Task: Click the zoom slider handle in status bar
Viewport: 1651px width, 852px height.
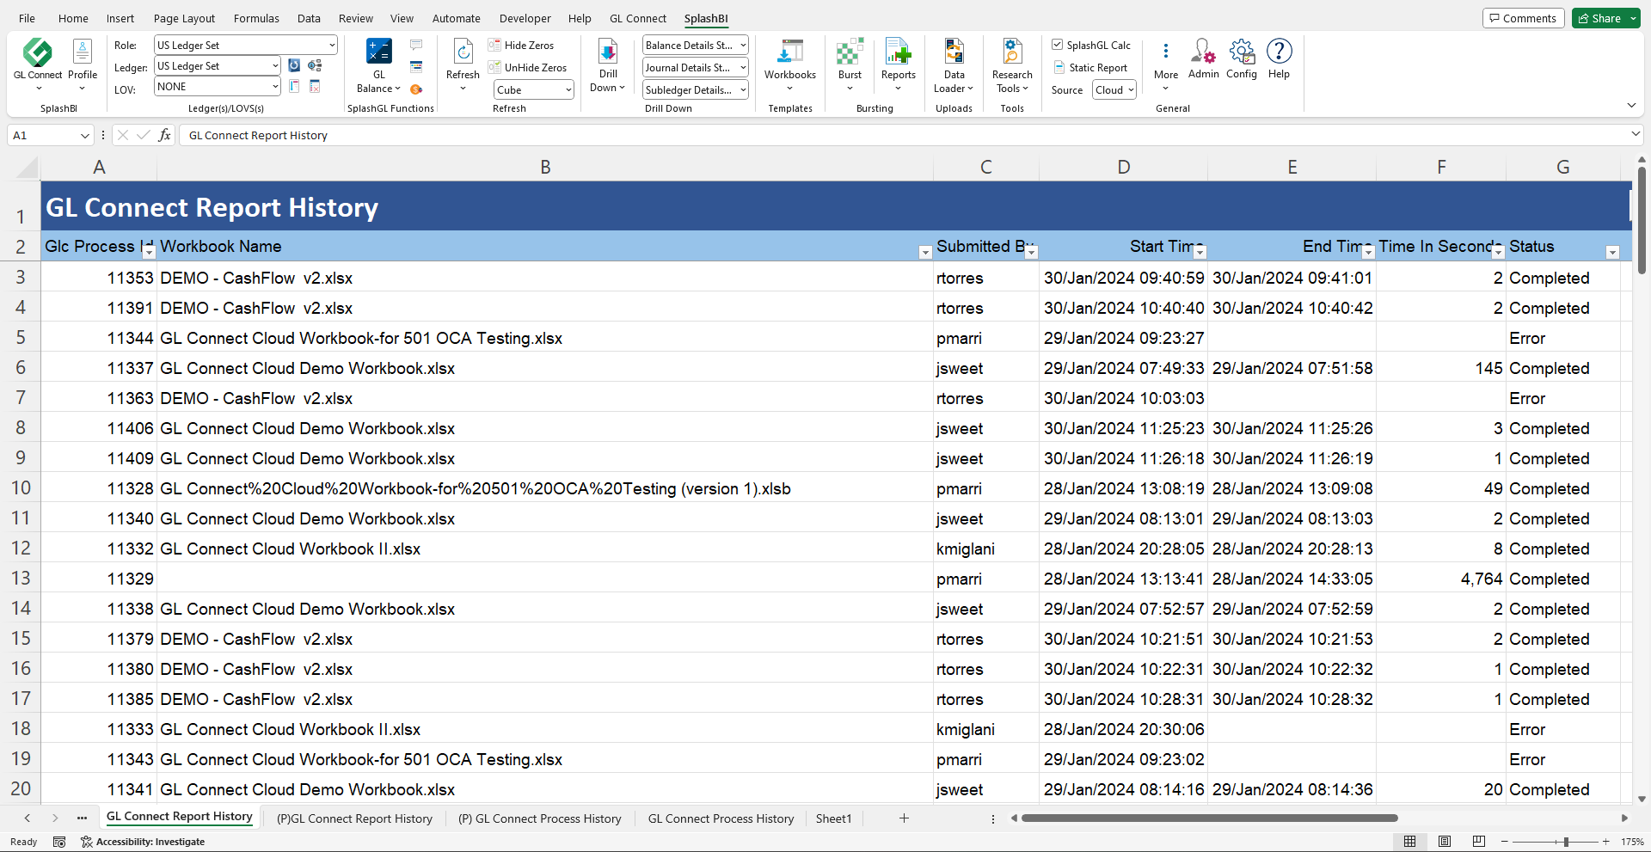Action: pos(1566,842)
